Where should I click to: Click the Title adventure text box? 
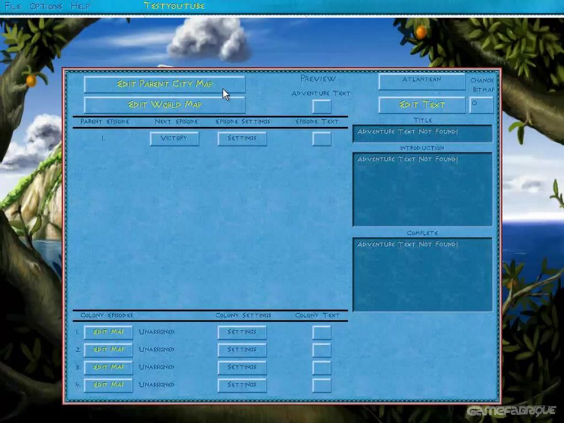pos(422,134)
